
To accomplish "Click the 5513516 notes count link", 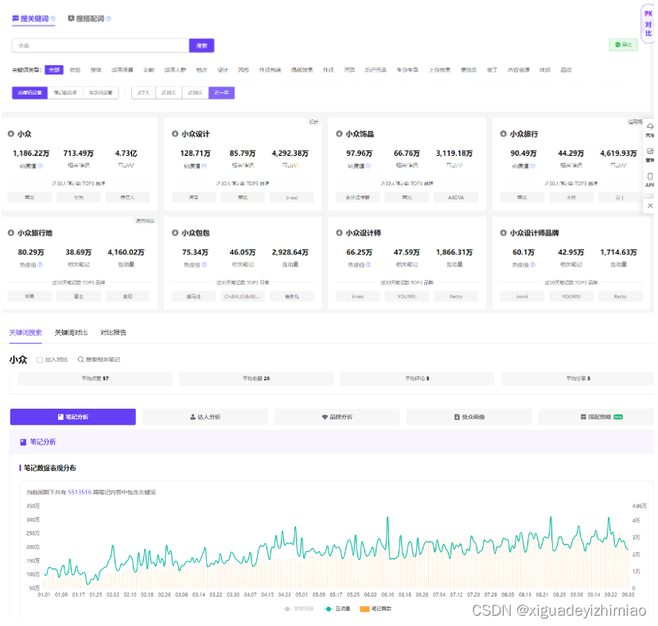I will pyautogui.click(x=80, y=492).
